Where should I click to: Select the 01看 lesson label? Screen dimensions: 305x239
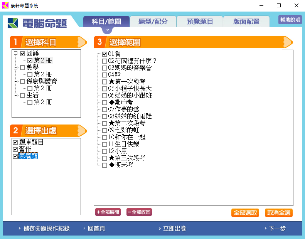tap(115, 54)
